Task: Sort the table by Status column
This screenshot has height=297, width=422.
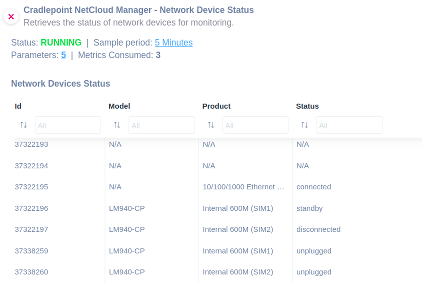Action: pyautogui.click(x=305, y=125)
